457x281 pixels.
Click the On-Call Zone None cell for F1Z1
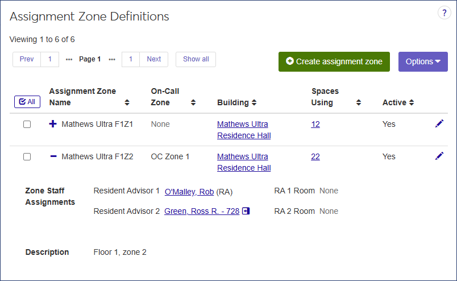click(160, 125)
